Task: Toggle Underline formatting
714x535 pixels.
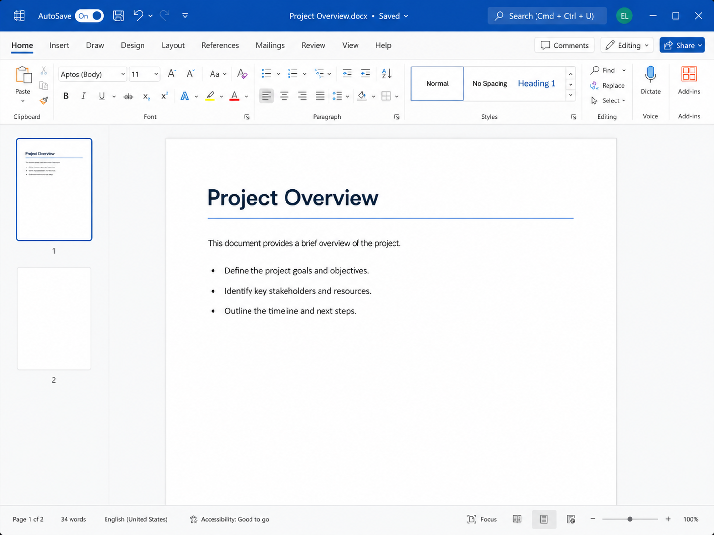Action: 102,96
